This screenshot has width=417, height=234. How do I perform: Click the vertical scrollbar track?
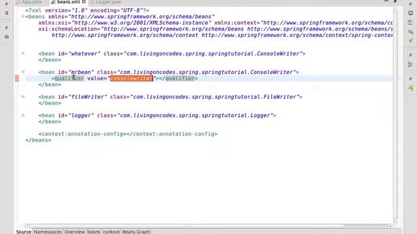(395, 114)
